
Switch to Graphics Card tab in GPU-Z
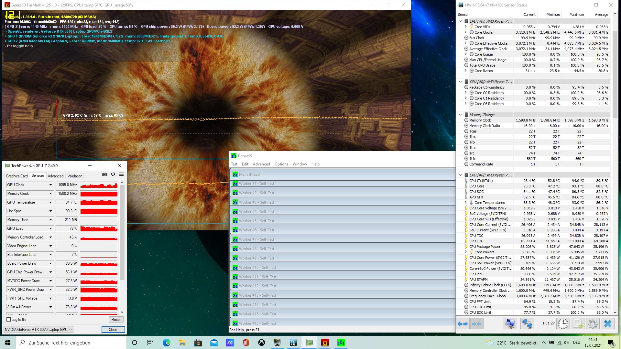[x=17, y=176]
